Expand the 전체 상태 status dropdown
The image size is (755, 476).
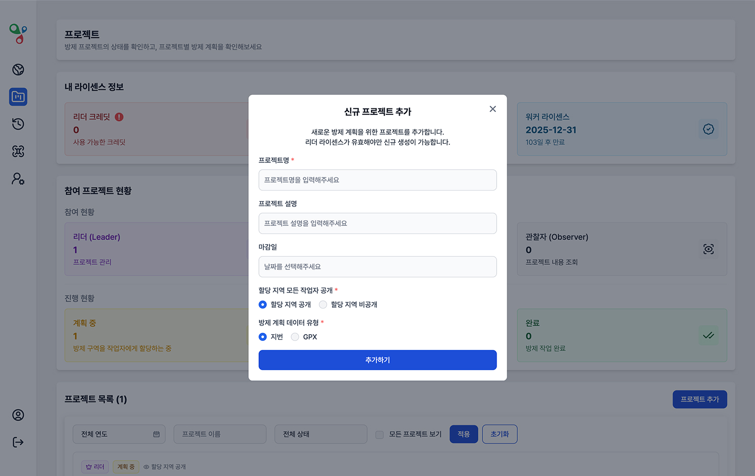click(320, 434)
